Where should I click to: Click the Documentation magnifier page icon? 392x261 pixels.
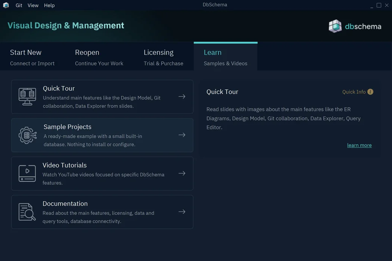point(27,212)
